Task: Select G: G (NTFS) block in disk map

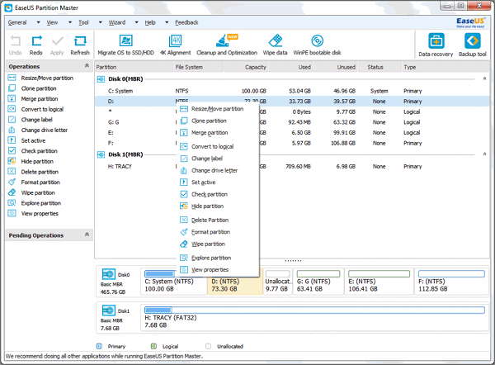Action: 318,282
